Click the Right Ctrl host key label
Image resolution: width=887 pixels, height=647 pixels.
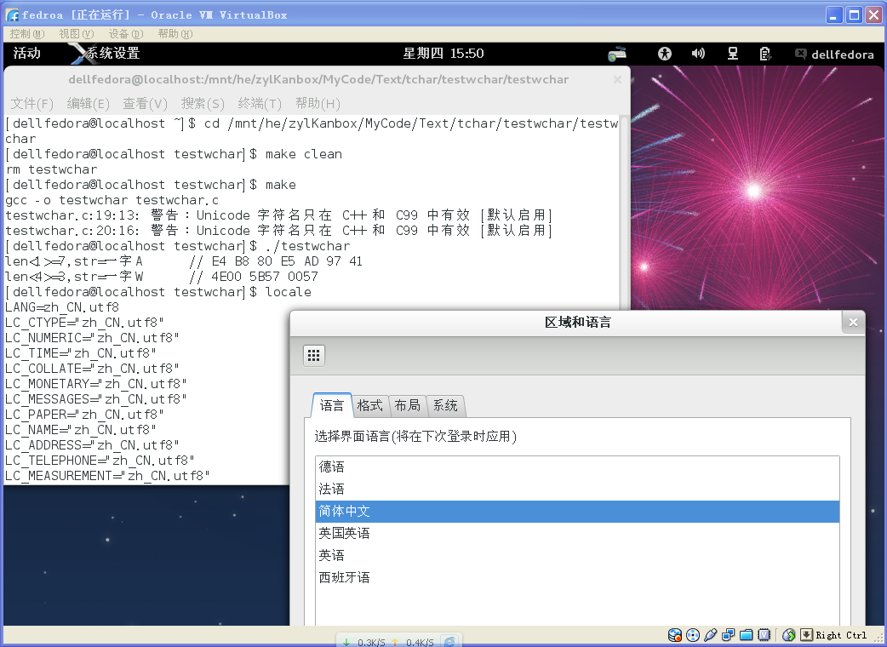click(x=841, y=635)
